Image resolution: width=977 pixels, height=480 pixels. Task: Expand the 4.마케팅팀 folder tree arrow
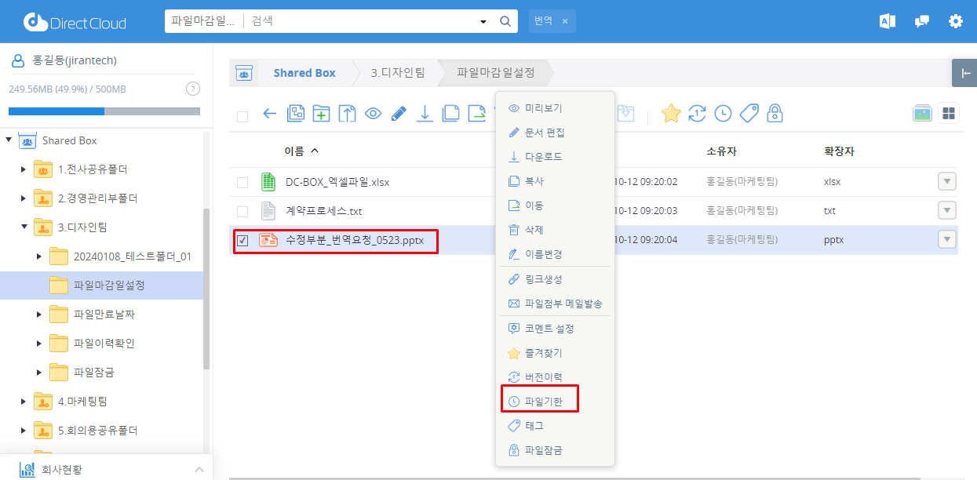tap(24, 402)
